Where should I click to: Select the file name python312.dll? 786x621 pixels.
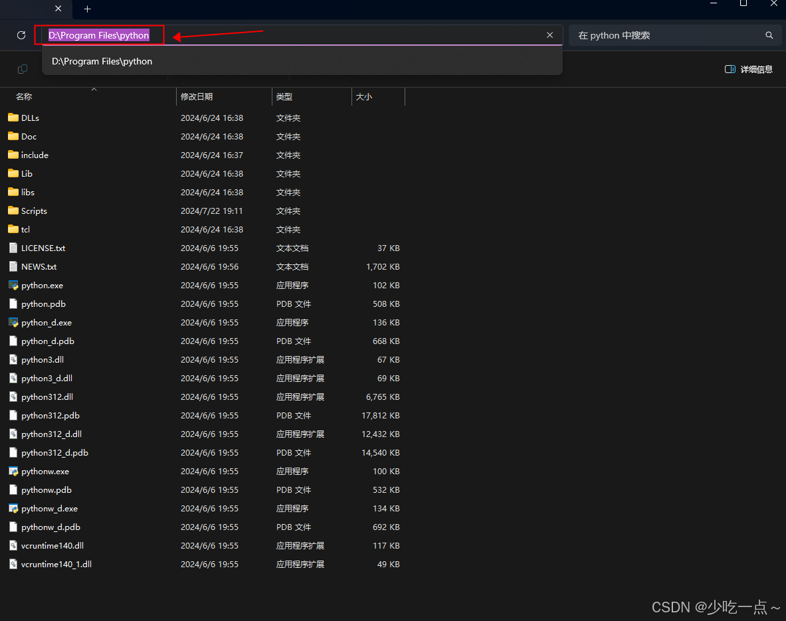47,397
